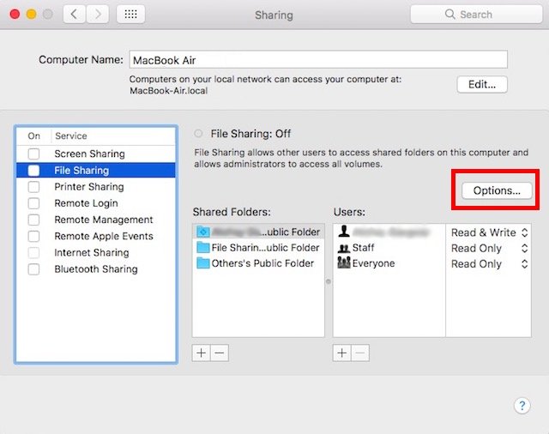549x434 pixels.
Task: Toggle the File Sharing checkbox
Action: pos(33,171)
